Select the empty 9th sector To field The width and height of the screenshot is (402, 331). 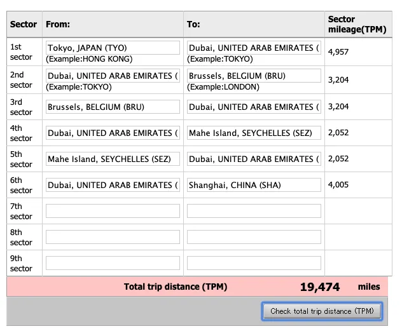click(x=254, y=263)
